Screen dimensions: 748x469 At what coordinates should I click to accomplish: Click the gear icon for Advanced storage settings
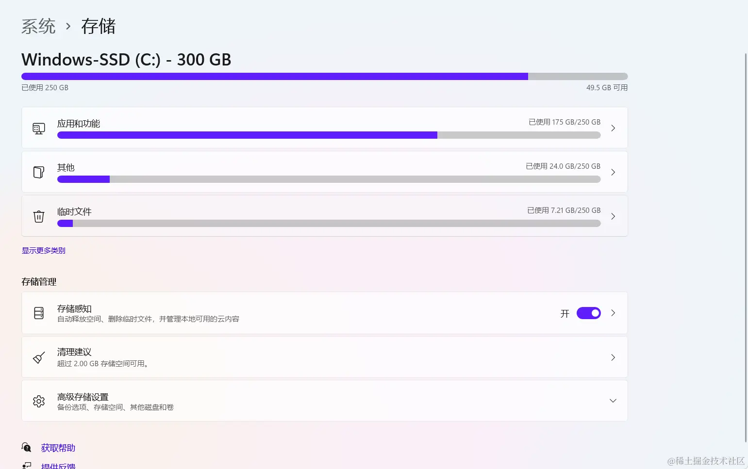(x=39, y=401)
